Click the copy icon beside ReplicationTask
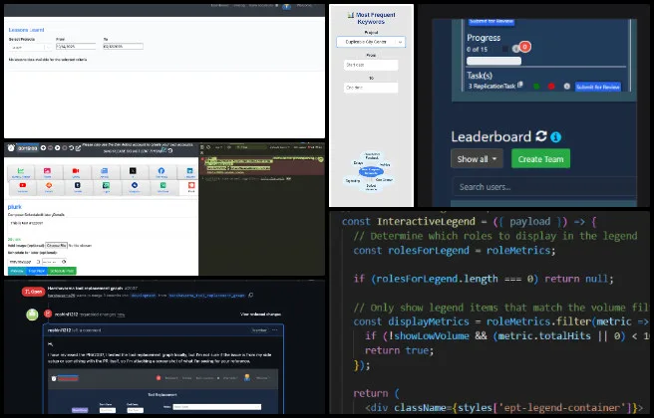Viewport: 654px width, 418px height. coord(522,87)
